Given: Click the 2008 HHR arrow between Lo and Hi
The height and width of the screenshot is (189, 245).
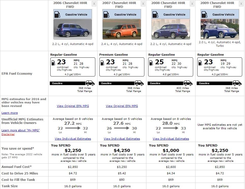Looking at the screenshot, I should point(171,128).
